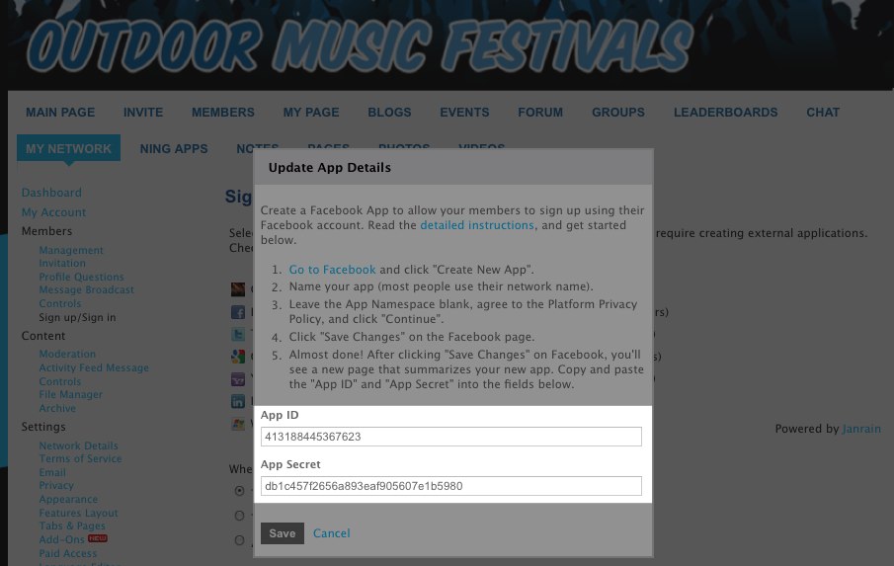Viewport: 894px width, 566px height.
Task: Open the My Network tab
Action: point(68,148)
